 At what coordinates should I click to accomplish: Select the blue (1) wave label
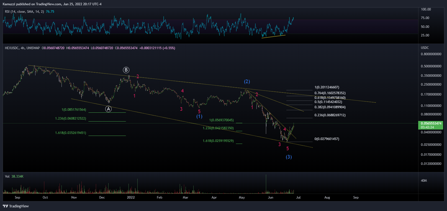point(199,116)
